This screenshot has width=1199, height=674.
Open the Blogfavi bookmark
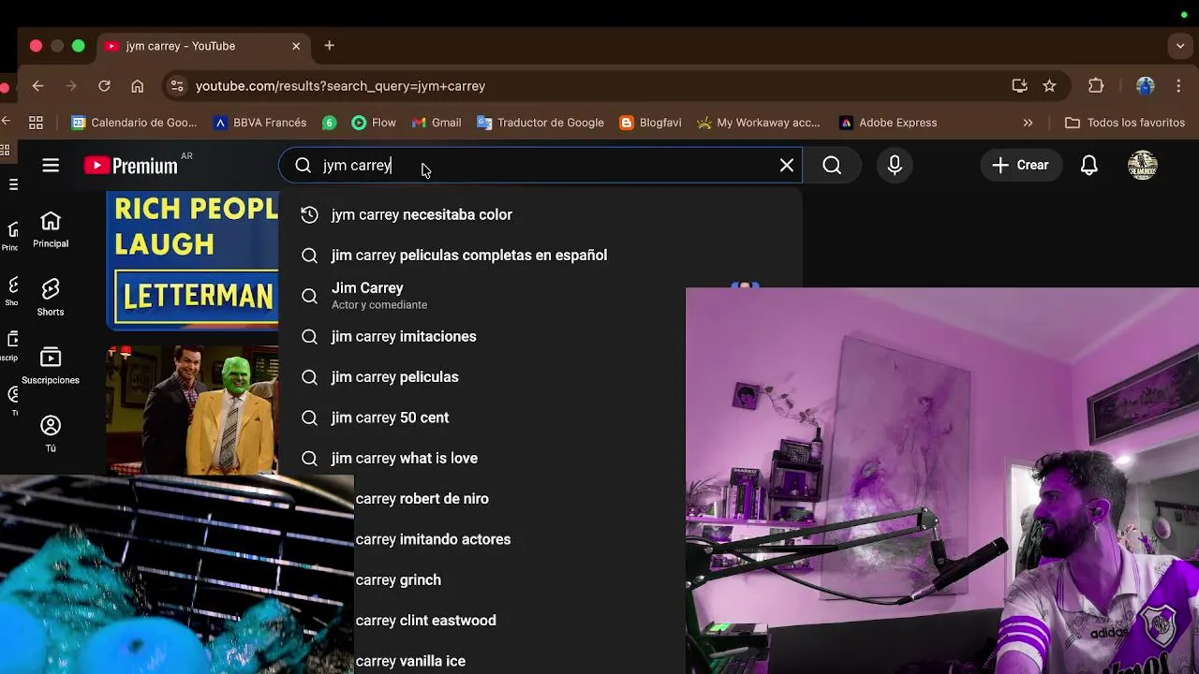click(x=650, y=123)
